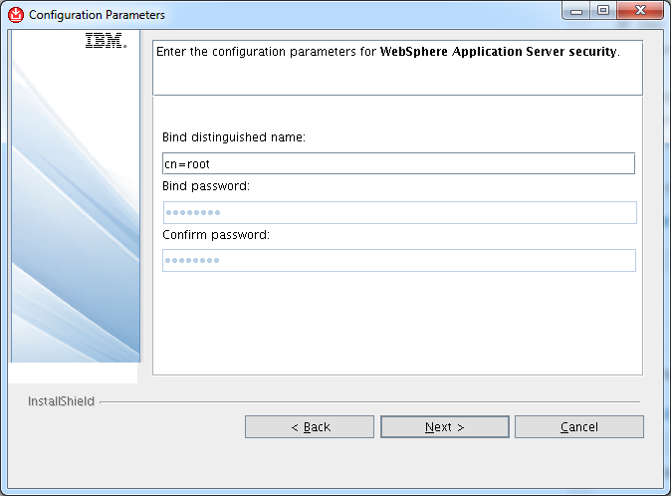Click the Bind distinguished name label
671x496 pixels.
[x=234, y=137]
